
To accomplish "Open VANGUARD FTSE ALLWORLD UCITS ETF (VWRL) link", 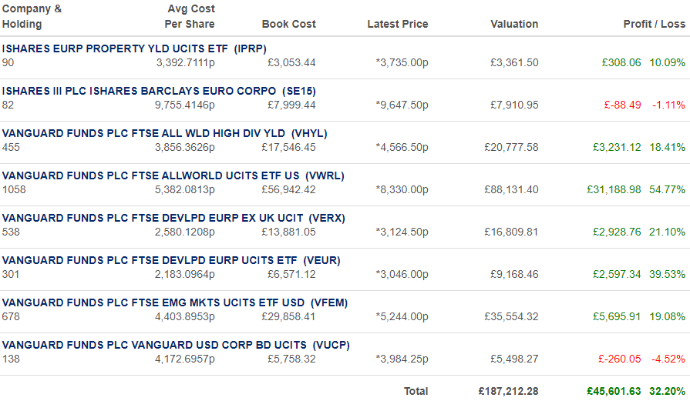I will pos(173,175).
